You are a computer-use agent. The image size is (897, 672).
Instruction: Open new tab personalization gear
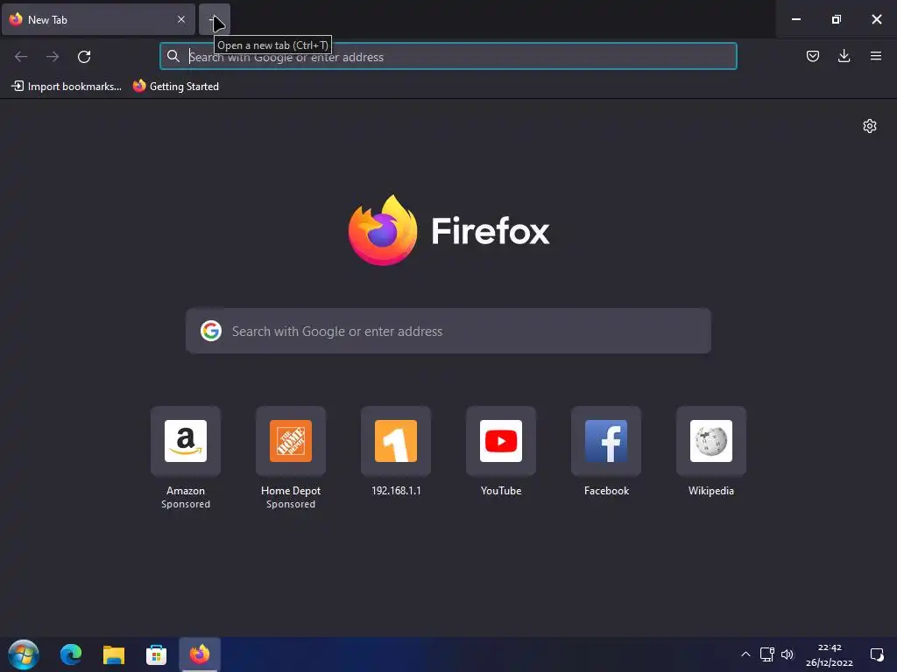click(x=870, y=126)
